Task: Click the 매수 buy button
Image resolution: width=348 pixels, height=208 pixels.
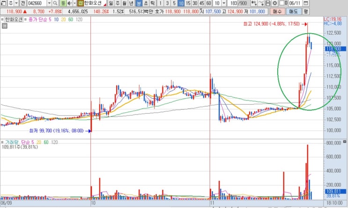Action: point(277,12)
